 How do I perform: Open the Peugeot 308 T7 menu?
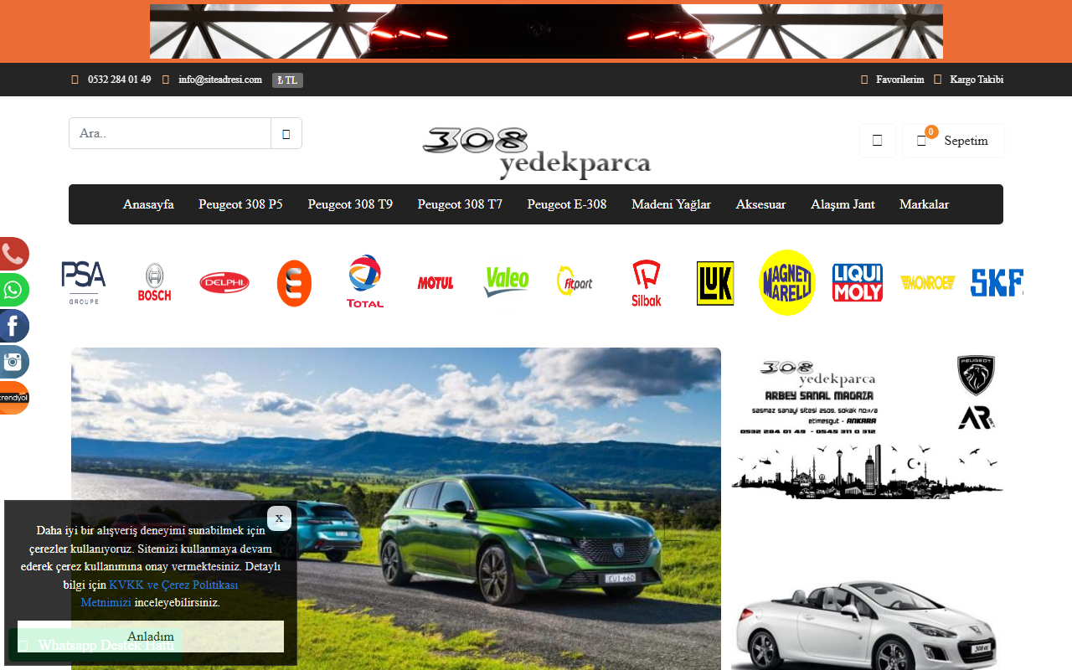click(x=460, y=204)
